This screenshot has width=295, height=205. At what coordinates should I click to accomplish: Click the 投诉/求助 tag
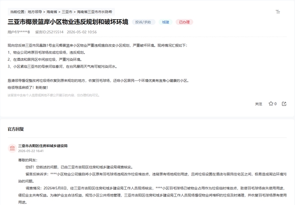[x=143, y=22]
